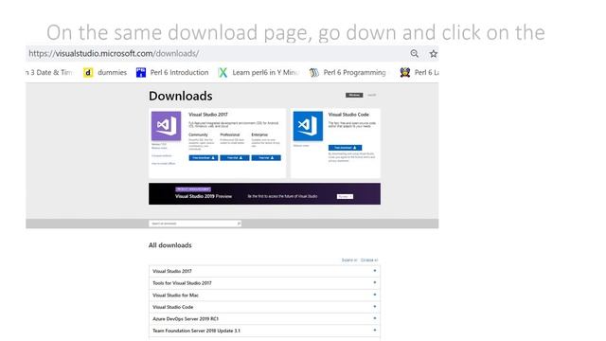Expand the Visual Studio Code downloads row
The image size is (606, 341).
(264, 307)
